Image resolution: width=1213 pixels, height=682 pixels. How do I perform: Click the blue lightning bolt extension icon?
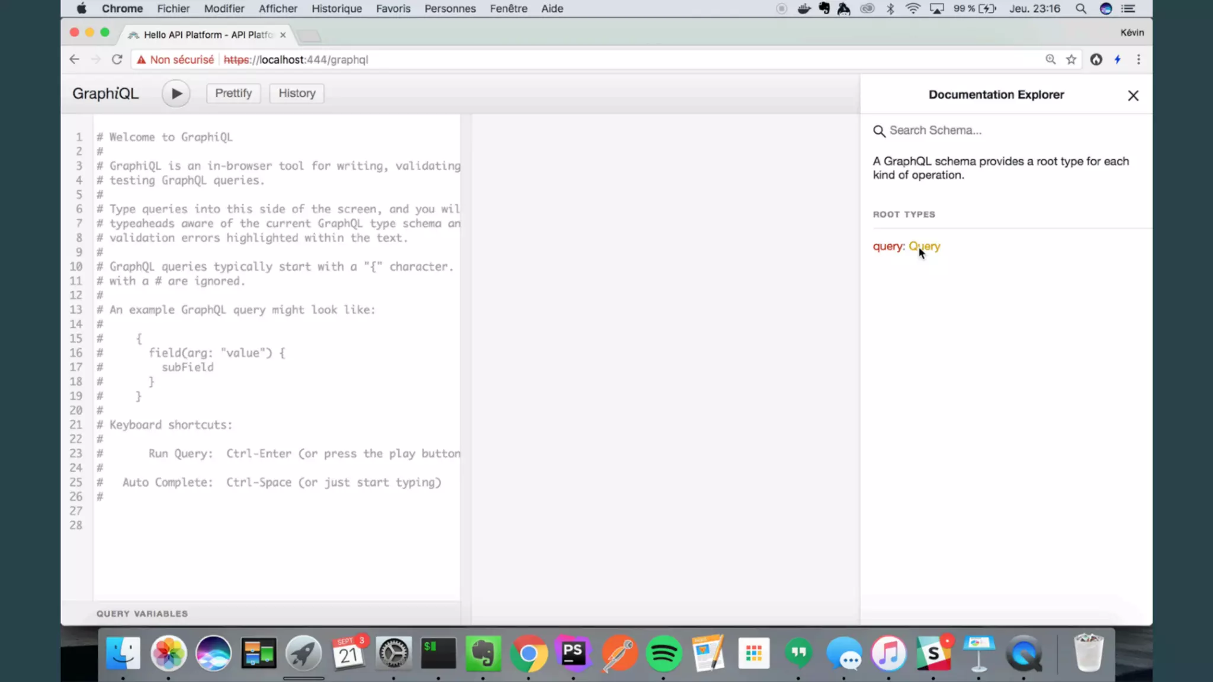1118,59
